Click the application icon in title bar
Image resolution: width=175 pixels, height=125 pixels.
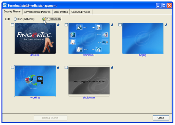coord(5,5)
